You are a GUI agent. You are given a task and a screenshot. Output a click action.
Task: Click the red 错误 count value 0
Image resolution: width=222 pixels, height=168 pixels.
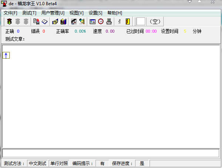pyautogui.click(x=44, y=31)
